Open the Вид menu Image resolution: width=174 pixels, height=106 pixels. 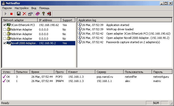[34, 8]
